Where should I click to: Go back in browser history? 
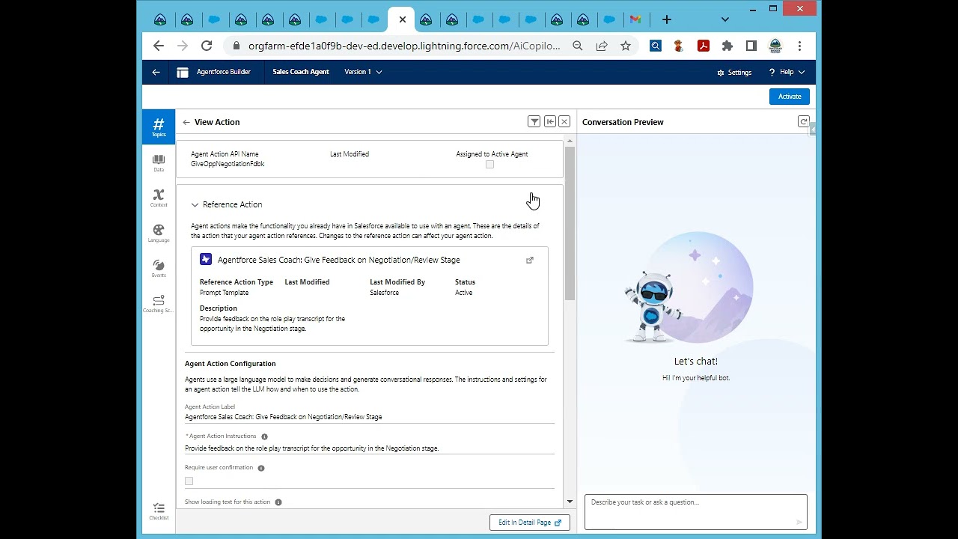(x=159, y=46)
